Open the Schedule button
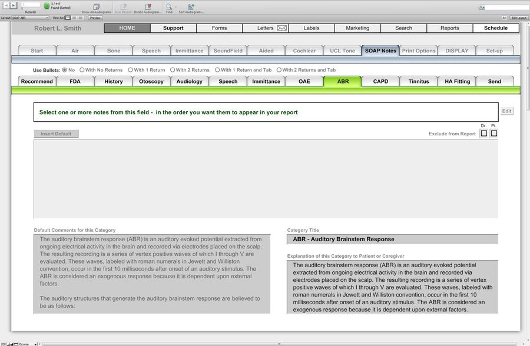 495,28
